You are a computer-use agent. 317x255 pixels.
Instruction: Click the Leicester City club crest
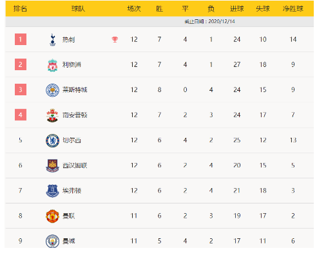[52, 90]
